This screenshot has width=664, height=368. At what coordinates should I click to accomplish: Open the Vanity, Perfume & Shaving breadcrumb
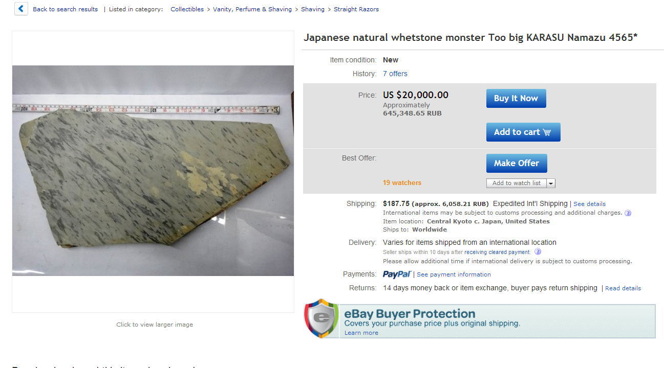(252, 9)
